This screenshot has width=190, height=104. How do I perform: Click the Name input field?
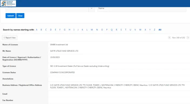(142, 9)
